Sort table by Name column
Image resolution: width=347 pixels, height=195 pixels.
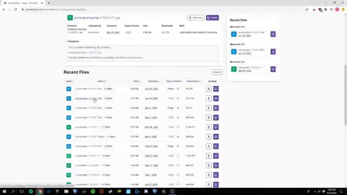tap(101, 81)
